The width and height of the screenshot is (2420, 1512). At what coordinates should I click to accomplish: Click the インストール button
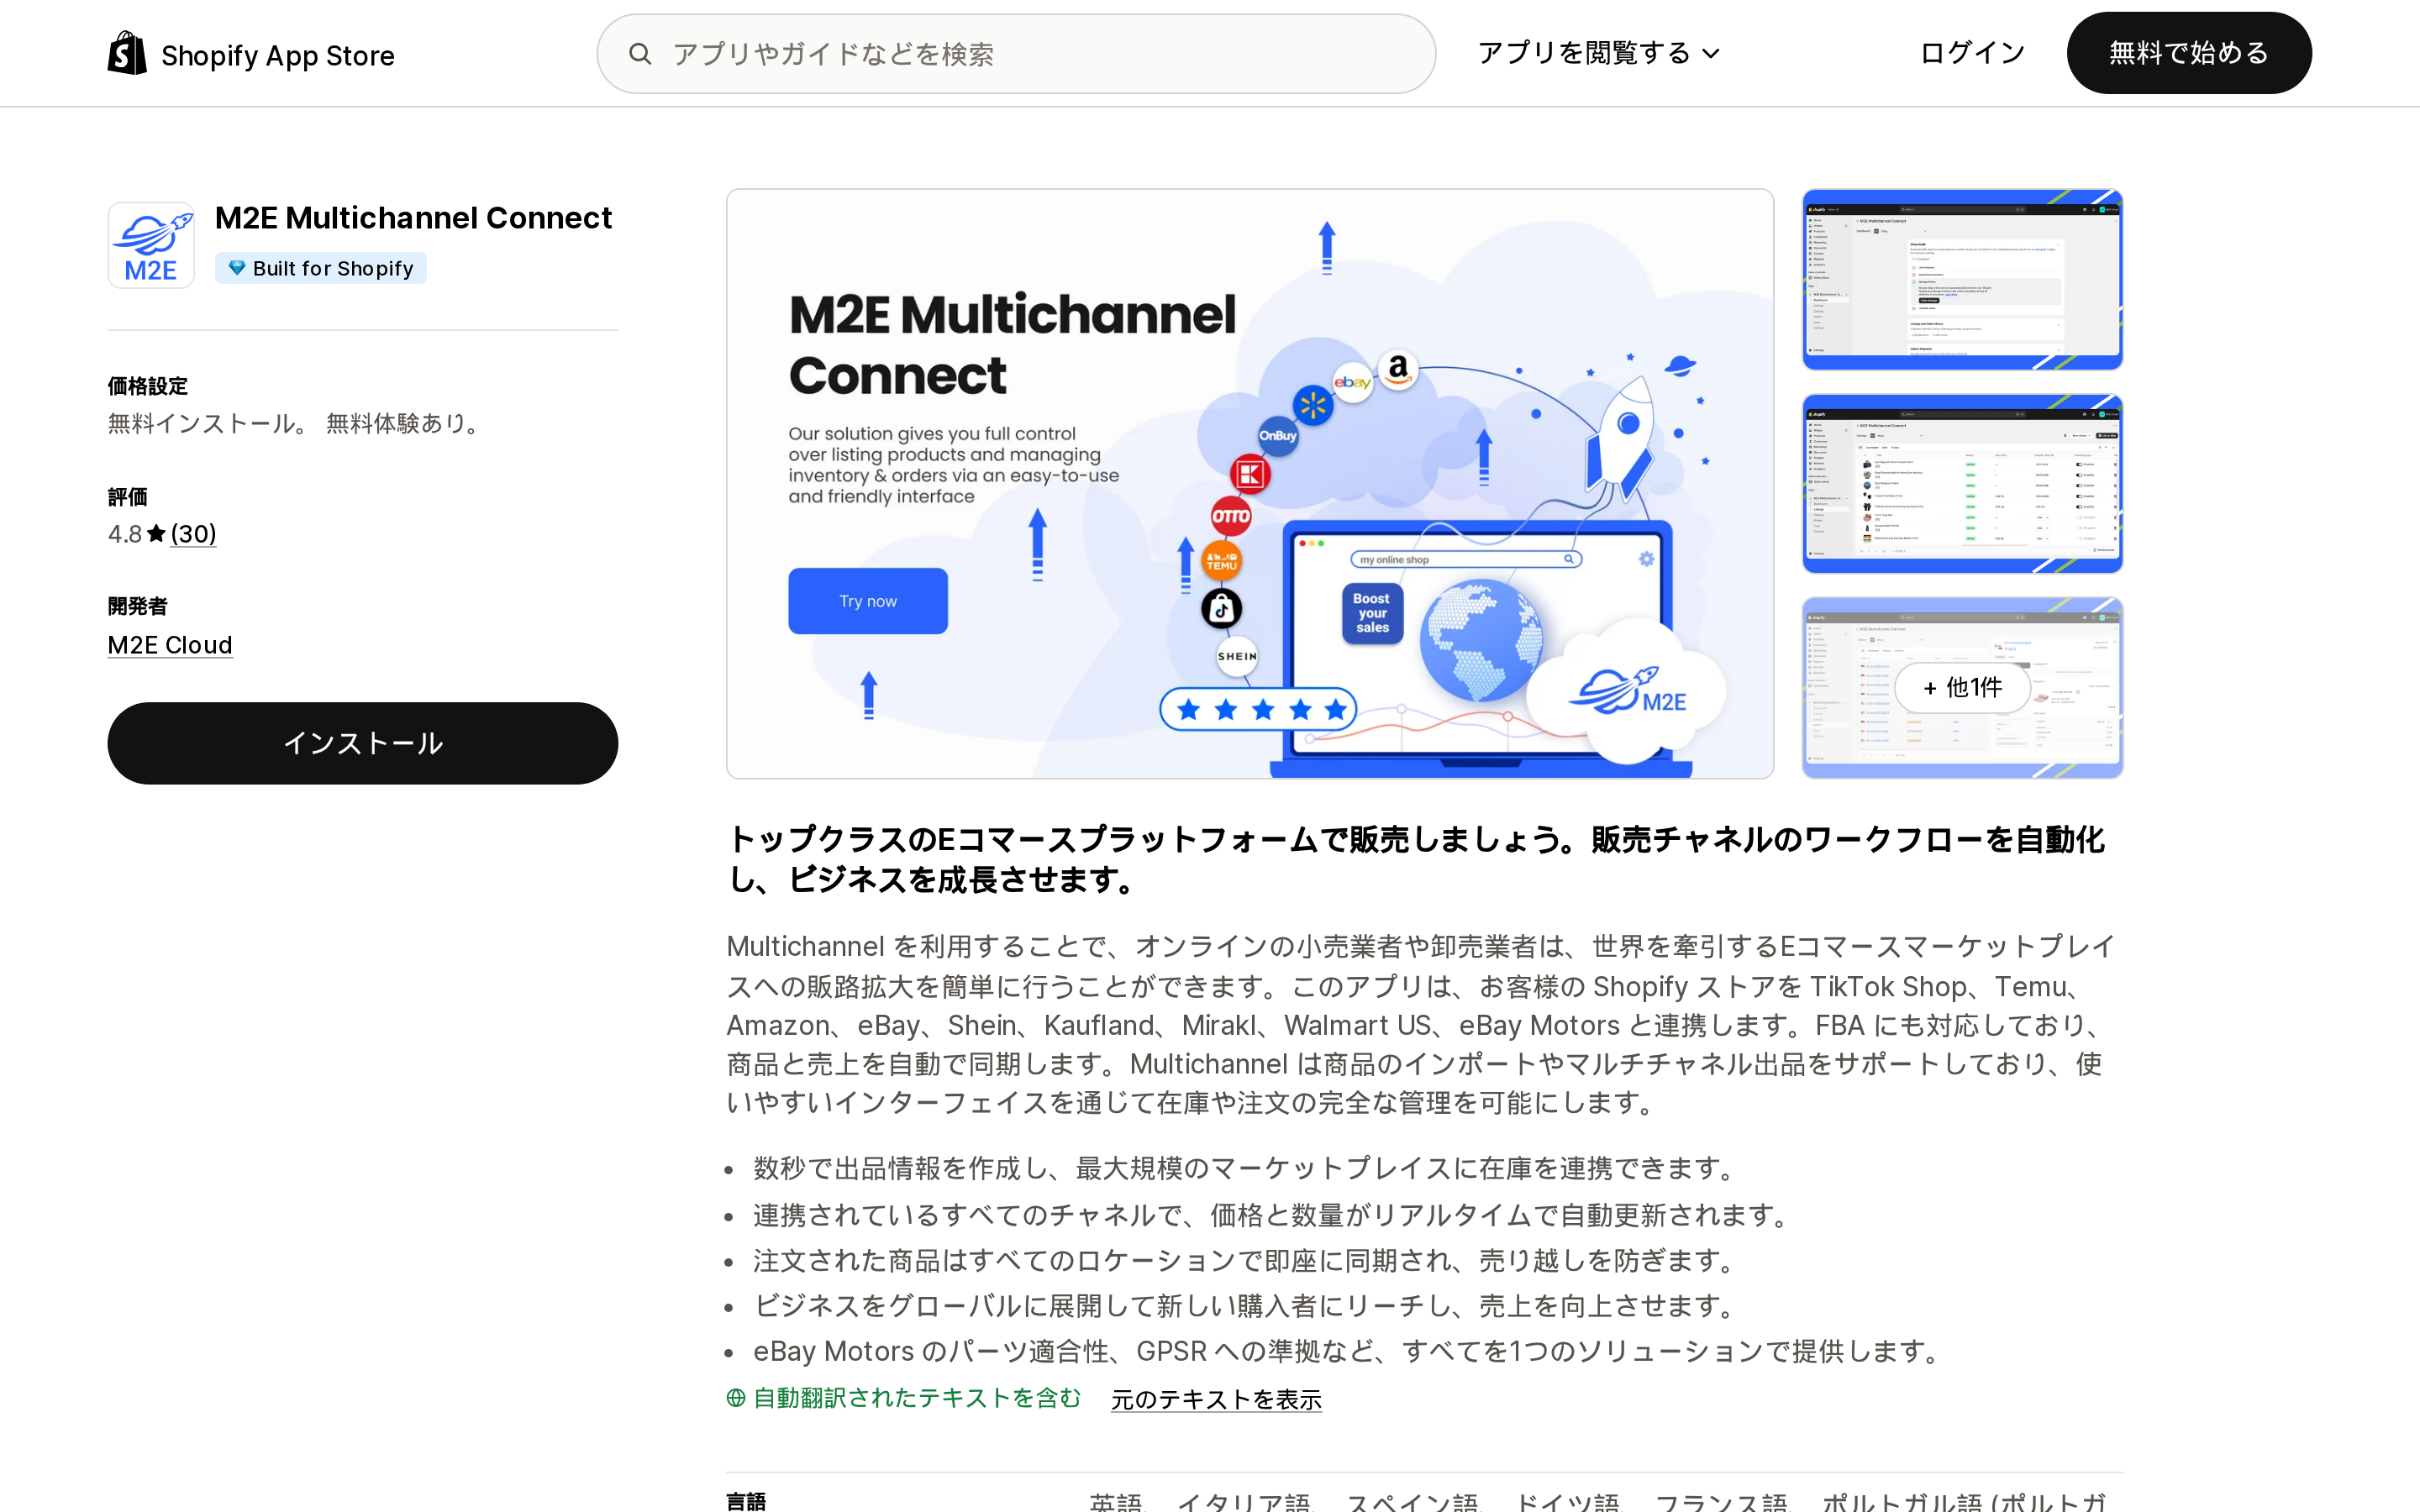(x=363, y=743)
